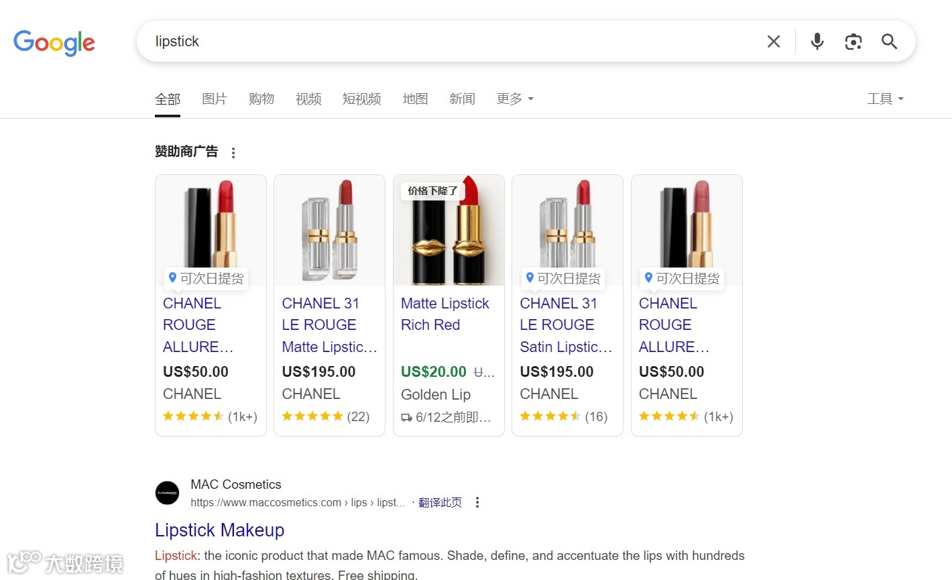952x580 pixels.
Task: Open the mauve-pink CHANEL ROUGE ALLURE lipstick image
Action: [x=687, y=231]
